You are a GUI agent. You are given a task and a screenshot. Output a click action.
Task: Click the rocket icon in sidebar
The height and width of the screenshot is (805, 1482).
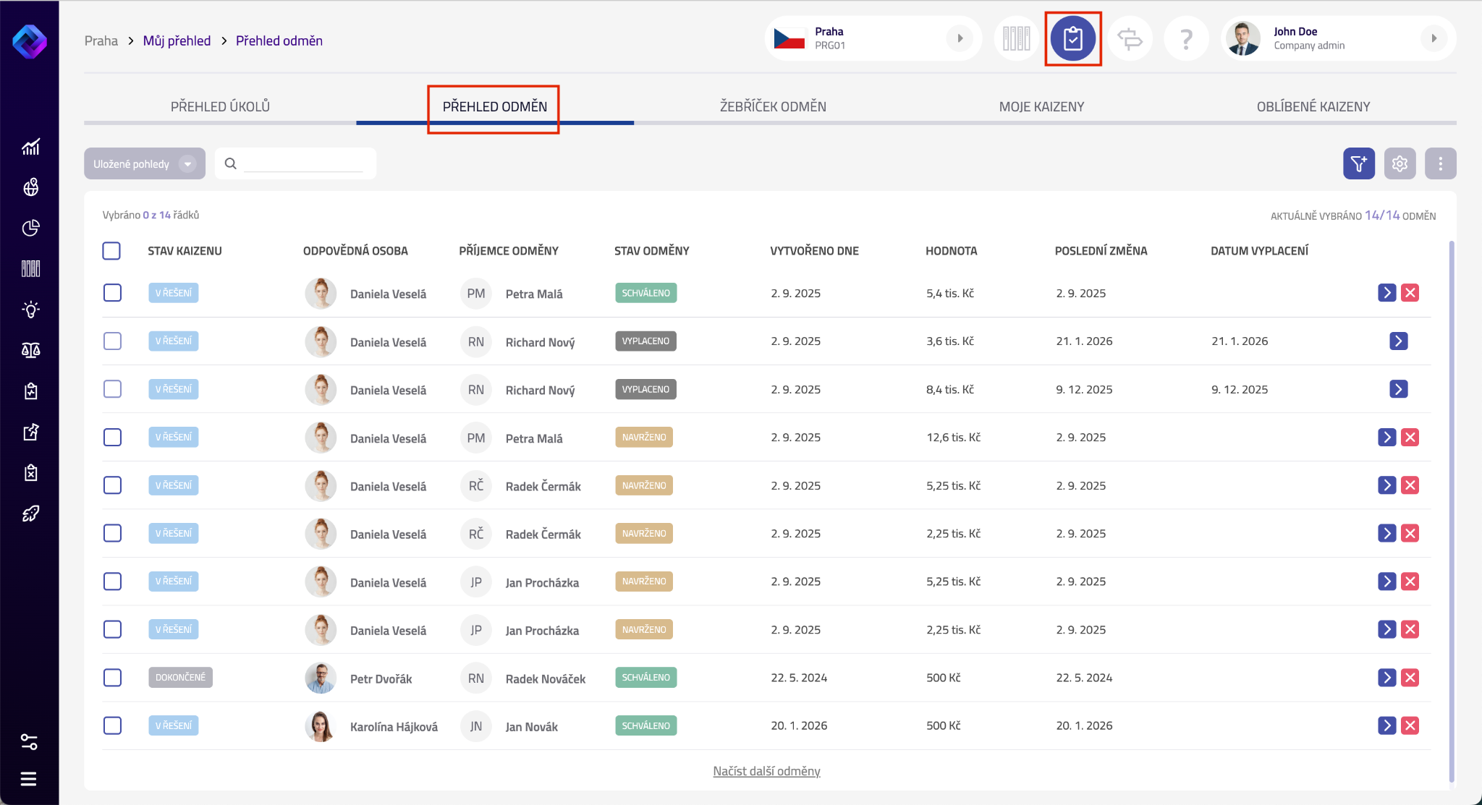coord(30,514)
